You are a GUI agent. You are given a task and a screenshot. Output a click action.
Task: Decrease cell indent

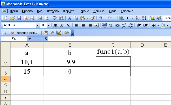tap(139, 25)
